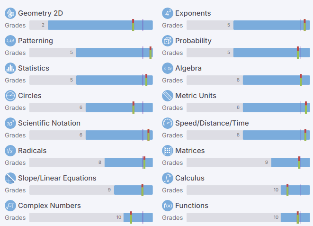This screenshot has width=313, height=226.
Task: Click the Calculus integral icon
Action: coord(168,178)
